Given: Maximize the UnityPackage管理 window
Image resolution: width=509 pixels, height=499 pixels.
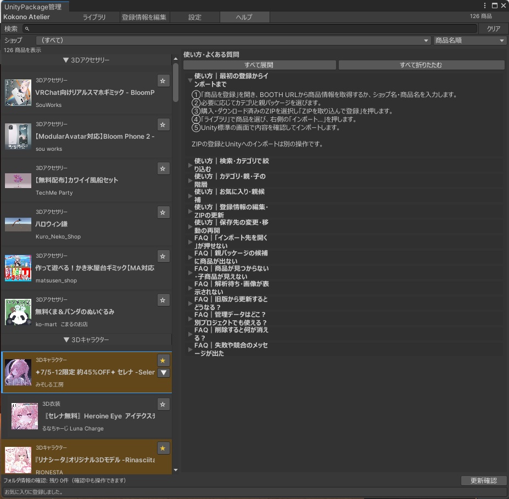Looking at the screenshot, I should (495, 5).
